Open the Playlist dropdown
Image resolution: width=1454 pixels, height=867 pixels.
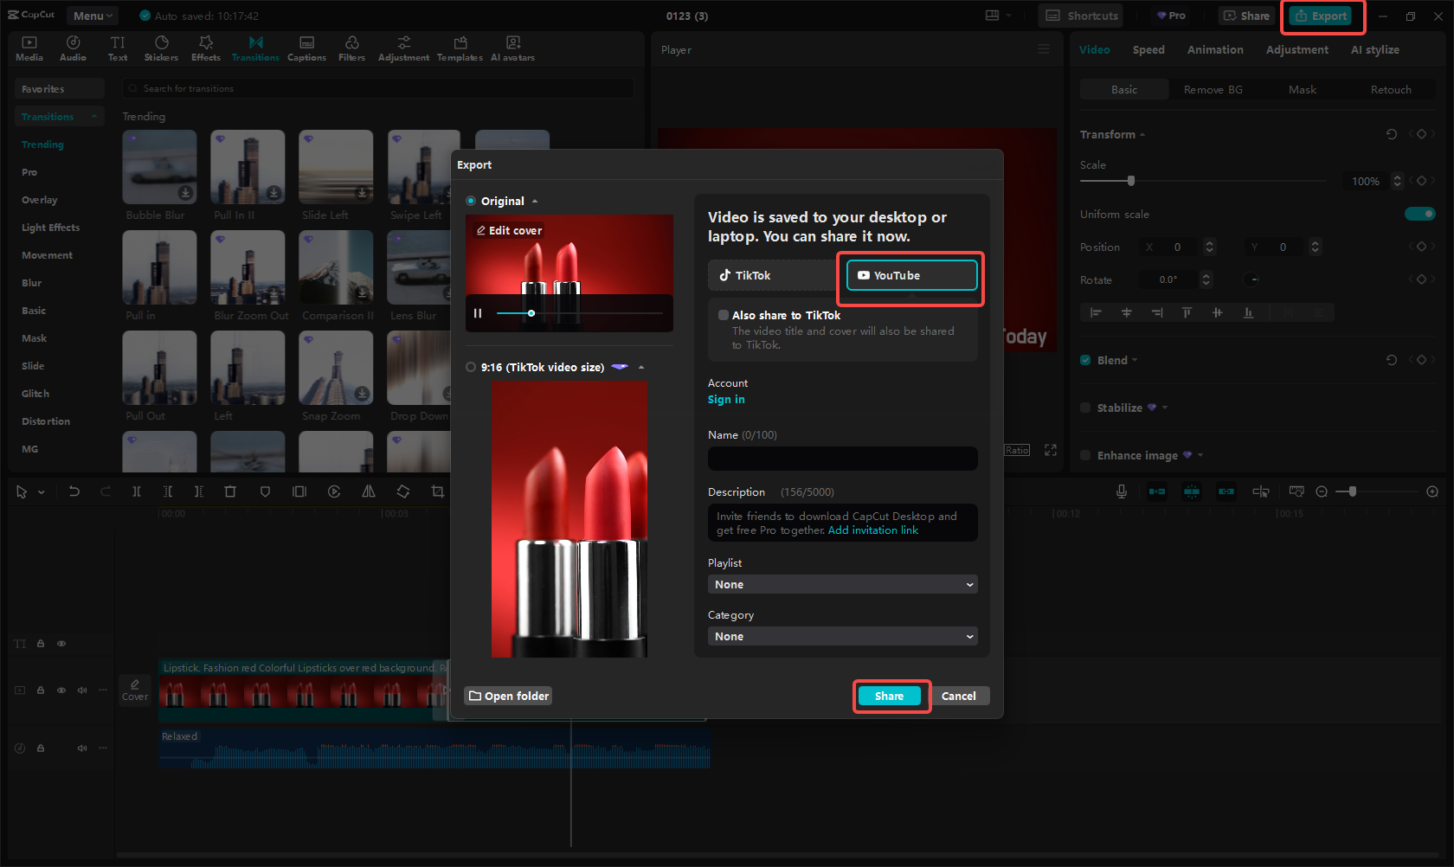tap(842, 585)
